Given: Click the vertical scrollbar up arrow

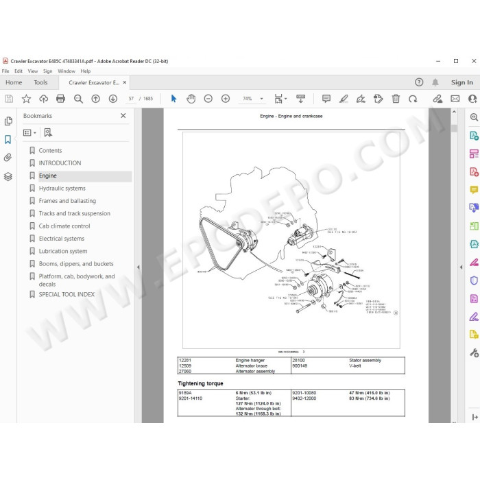Looking at the screenshot, I should pyautogui.click(x=454, y=112).
